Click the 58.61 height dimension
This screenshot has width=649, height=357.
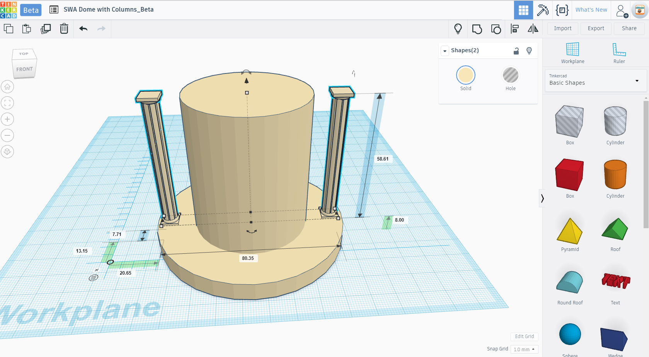point(383,159)
